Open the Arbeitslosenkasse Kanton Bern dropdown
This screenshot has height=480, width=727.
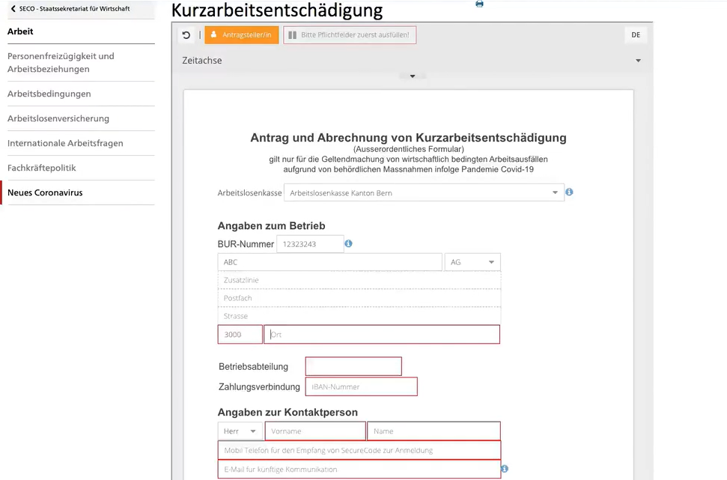coord(424,192)
